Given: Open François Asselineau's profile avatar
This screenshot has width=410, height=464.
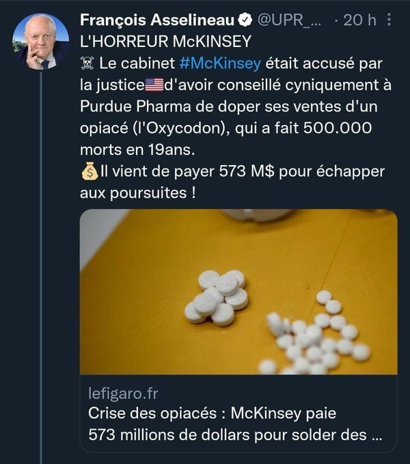Looking at the screenshot, I should [40, 42].
